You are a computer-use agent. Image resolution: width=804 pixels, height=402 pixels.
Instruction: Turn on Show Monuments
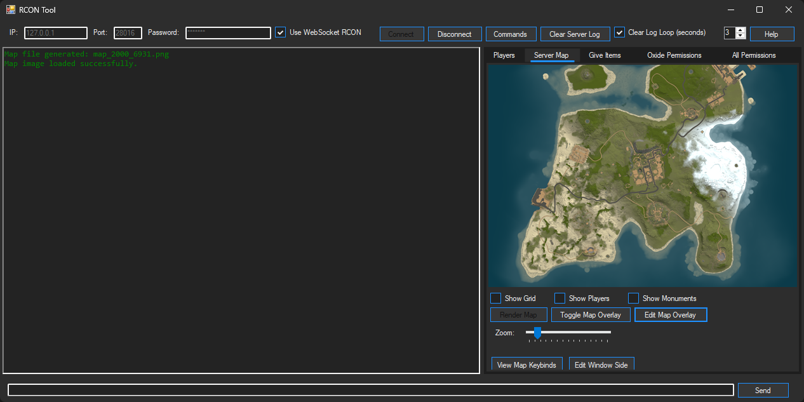point(634,298)
